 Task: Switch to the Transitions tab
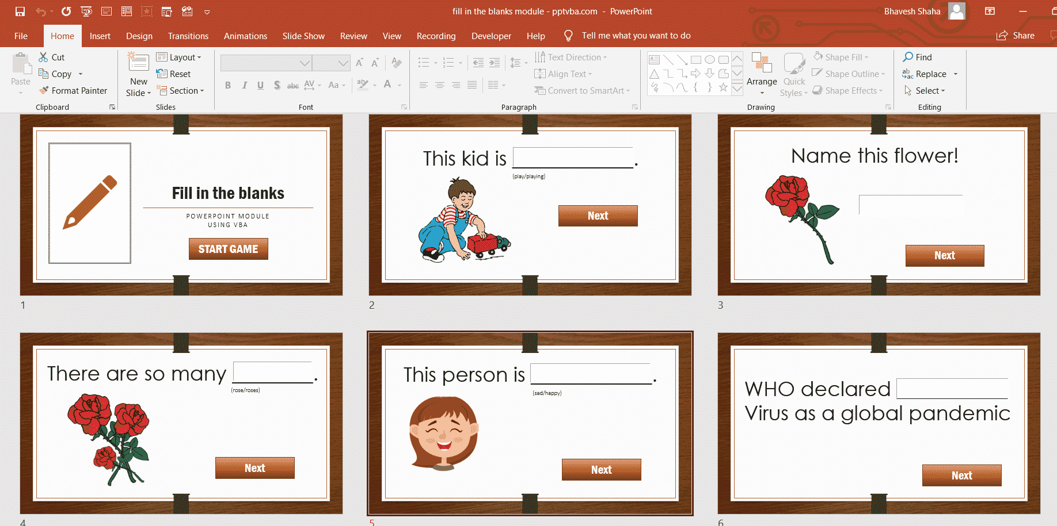[x=188, y=36]
